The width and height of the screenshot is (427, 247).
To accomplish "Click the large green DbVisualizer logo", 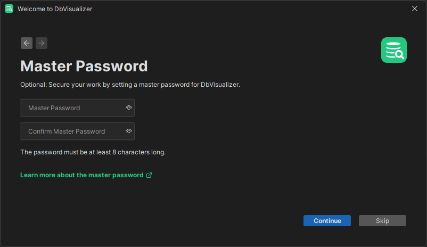I will click(x=394, y=50).
